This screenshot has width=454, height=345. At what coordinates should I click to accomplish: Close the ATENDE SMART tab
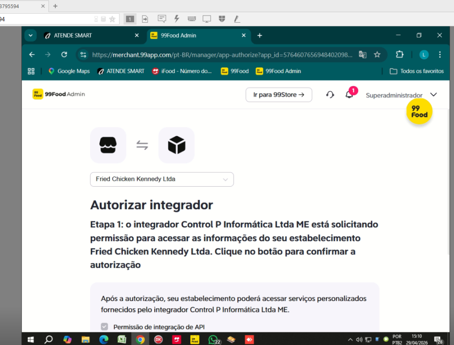(137, 35)
